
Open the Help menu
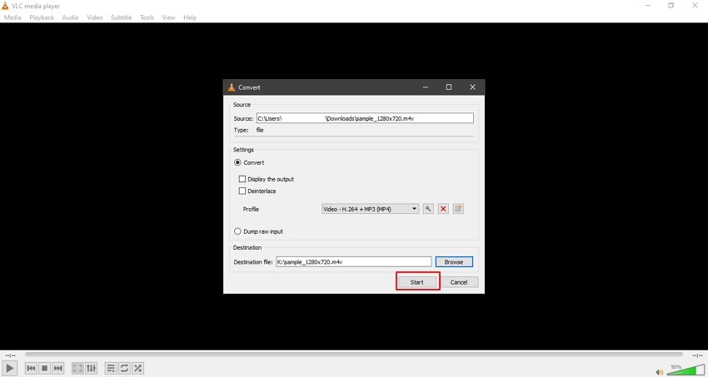coord(190,17)
